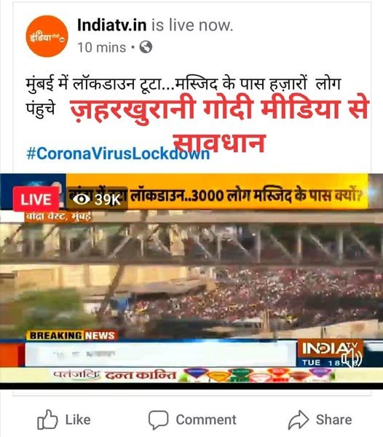This screenshot has height=437, width=383.
Task: Open the 10 mins timestamp
Action: 102,47
